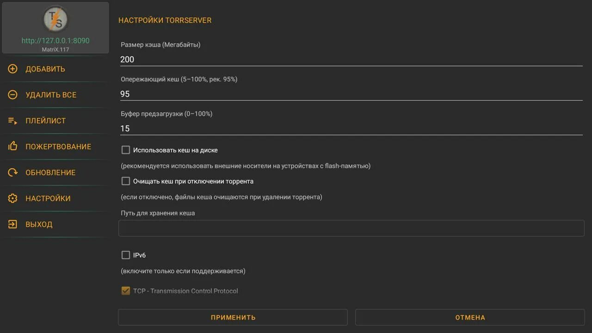Click the plus circle Add icon

(12, 69)
